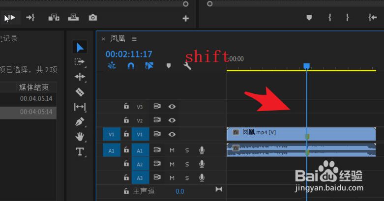Image resolution: width=384 pixels, height=201 pixels.
Task: Toggle sync lock for A2
Action: (x=157, y=163)
